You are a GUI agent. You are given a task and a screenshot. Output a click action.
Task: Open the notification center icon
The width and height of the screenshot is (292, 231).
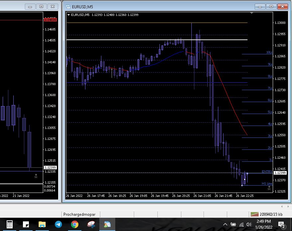click(281, 225)
